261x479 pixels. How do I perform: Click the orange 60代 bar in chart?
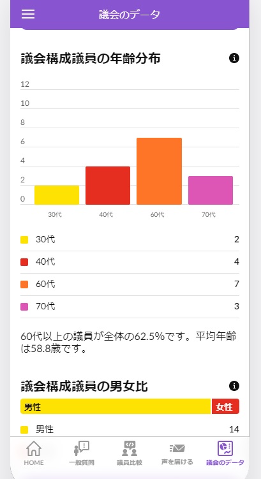pos(160,171)
